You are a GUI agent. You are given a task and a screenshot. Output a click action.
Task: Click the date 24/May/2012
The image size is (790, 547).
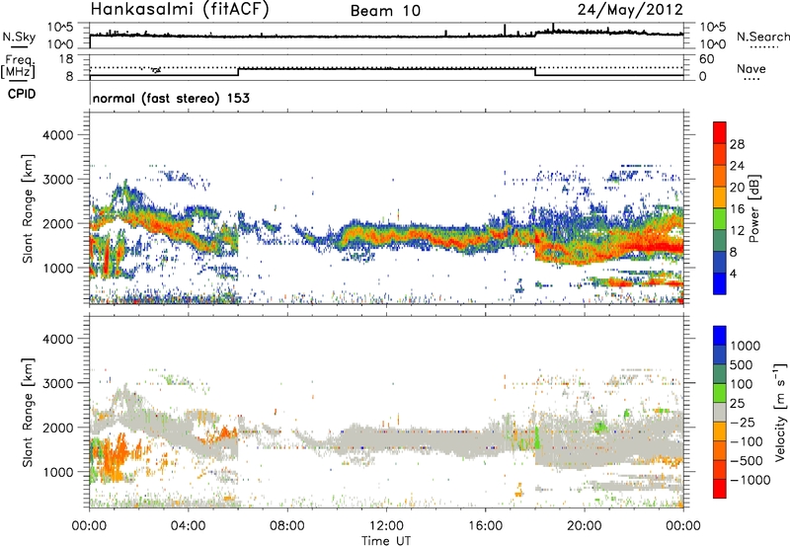pyautogui.click(x=630, y=10)
